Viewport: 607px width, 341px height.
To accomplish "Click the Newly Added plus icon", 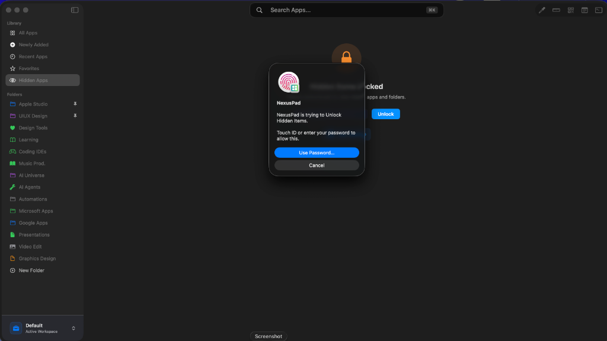I will coord(12,45).
